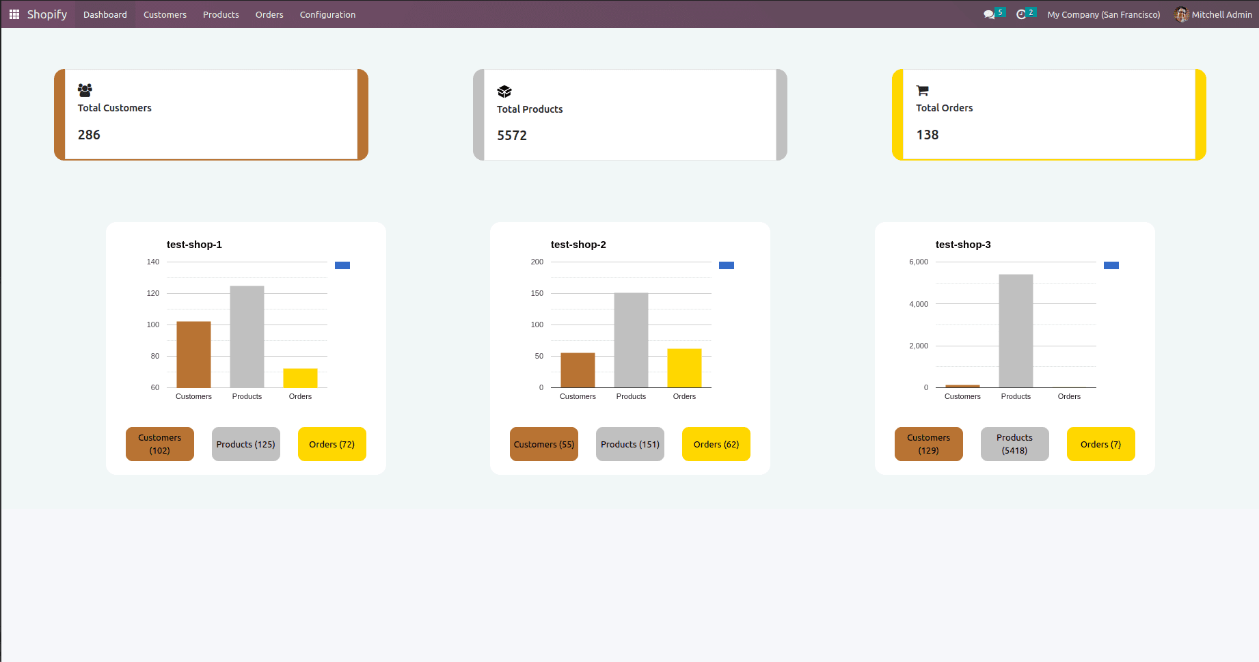The width and height of the screenshot is (1259, 662).
Task: Click the gray Products bar in test-shop-2
Action: pyautogui.click(x=631, y=340)
